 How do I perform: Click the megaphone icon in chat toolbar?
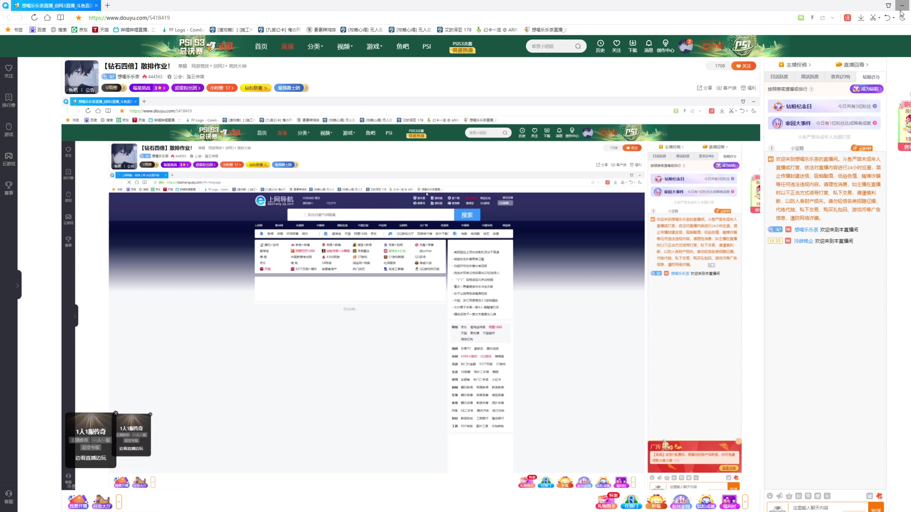pos(779,496)
